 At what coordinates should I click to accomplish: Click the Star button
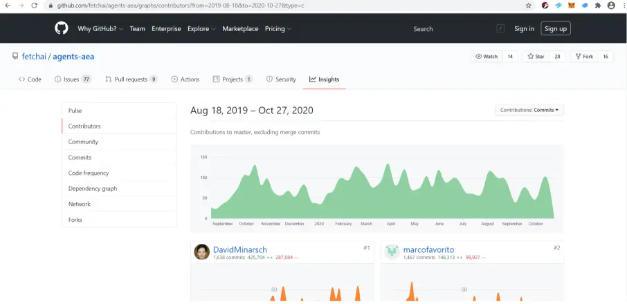tap(536, 57)
